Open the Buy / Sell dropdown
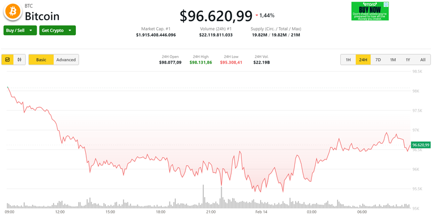 pos(20,30)
